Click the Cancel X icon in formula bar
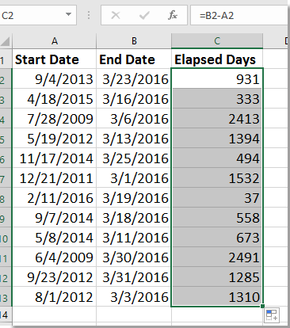 tap(116, 15)
